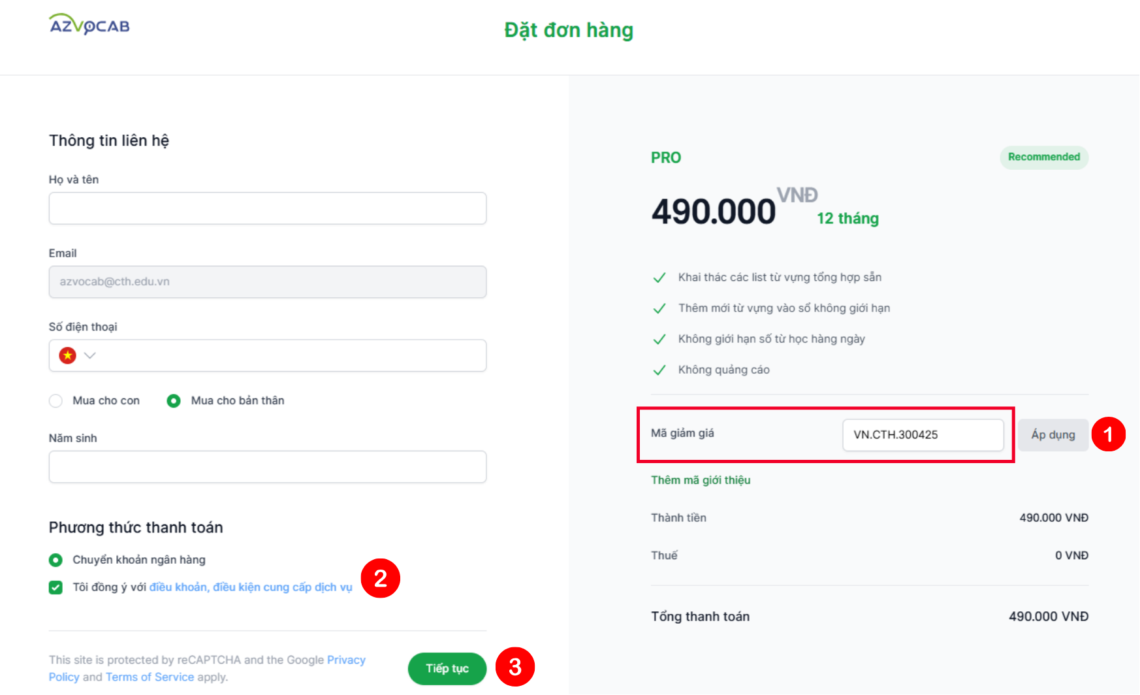Click the AZVOCAB logo
1140x695 pixels.
pyautogui.click(x=89, y=25)
